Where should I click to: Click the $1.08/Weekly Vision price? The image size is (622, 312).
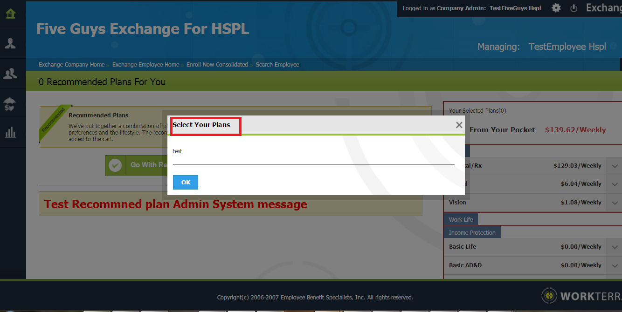tap(581, 203)
